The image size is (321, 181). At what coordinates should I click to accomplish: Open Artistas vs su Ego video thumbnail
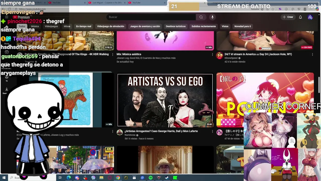pyautogui.click(x=165, y=100)
